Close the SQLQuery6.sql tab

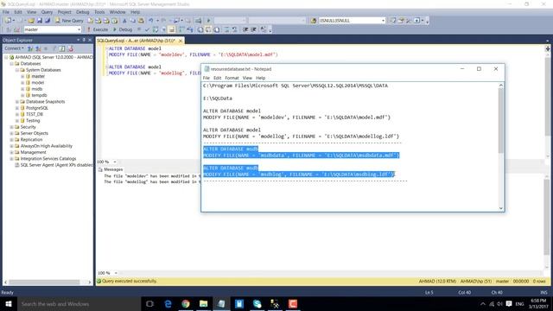181,41
